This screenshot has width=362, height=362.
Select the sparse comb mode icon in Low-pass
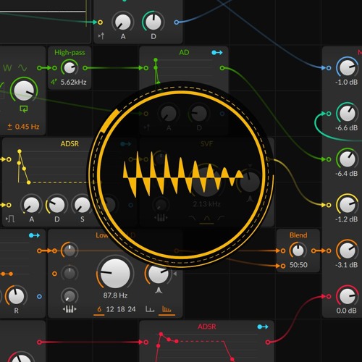[x=150, y=309]
